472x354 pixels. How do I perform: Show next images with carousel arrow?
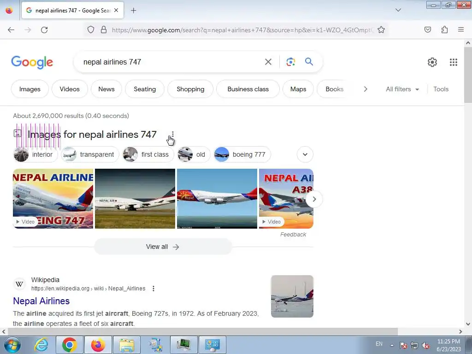tap(314, 199)
